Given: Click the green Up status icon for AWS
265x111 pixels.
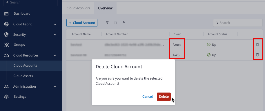Looking at the screenshot, I should click(208, 55).
